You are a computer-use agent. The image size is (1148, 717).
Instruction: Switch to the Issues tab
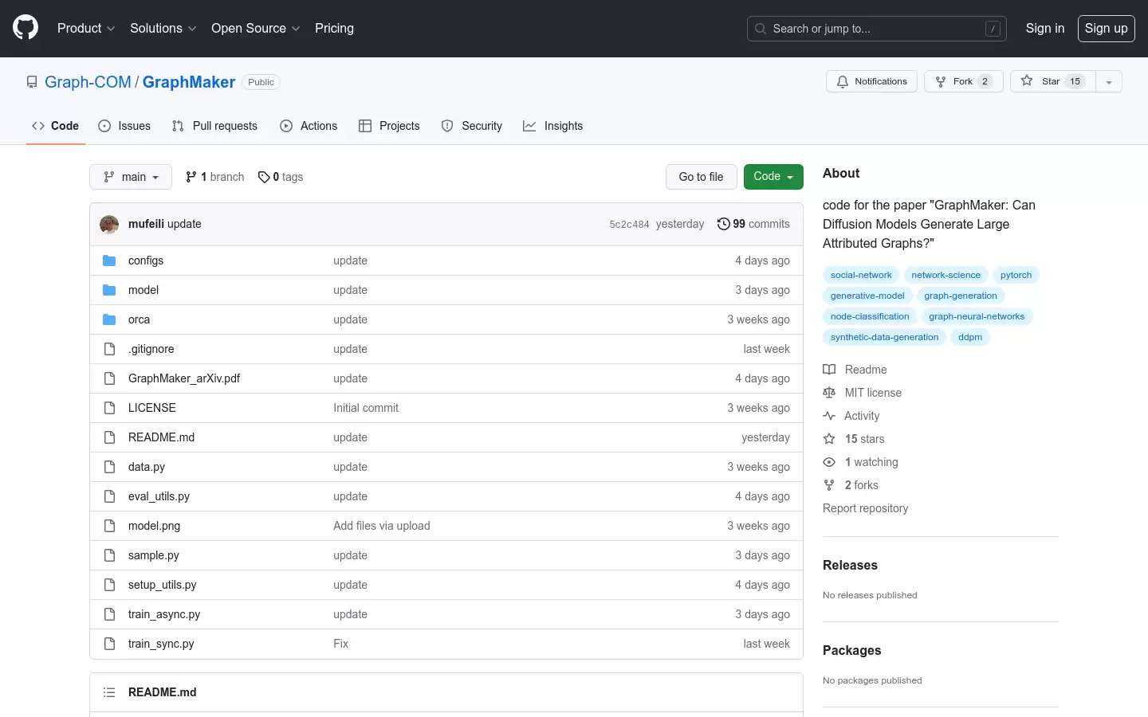point(124,126)
